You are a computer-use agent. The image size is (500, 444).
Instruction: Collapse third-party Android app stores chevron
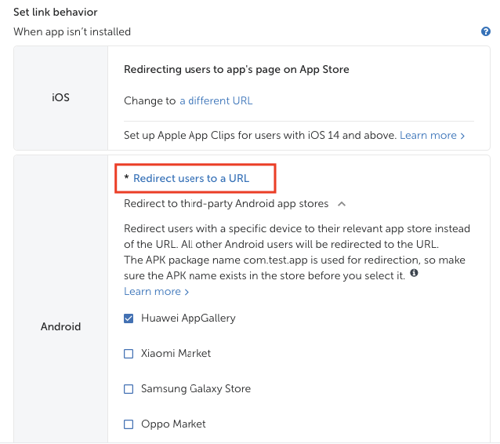point(342,204)
